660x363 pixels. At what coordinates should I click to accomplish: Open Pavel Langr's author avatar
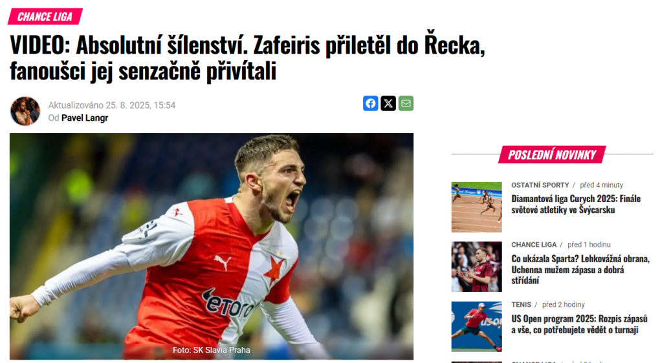tap(25, 111)
